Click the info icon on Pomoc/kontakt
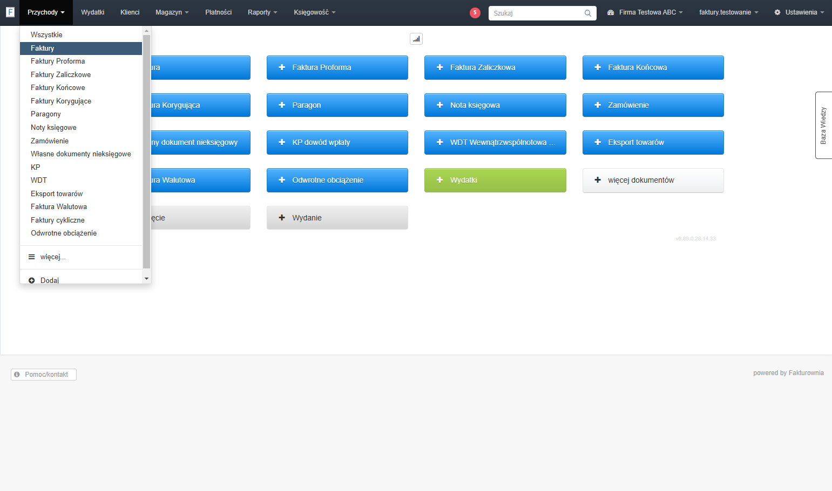 point(17,374)
